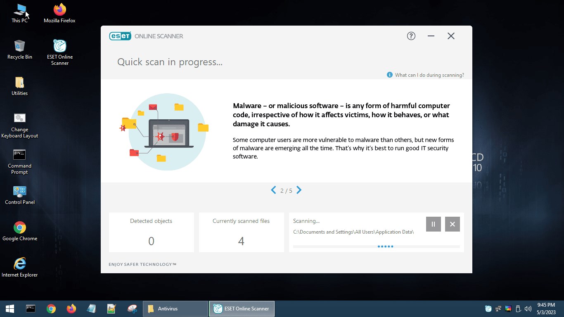Select the Recycle Bin icon

point(19,50)
